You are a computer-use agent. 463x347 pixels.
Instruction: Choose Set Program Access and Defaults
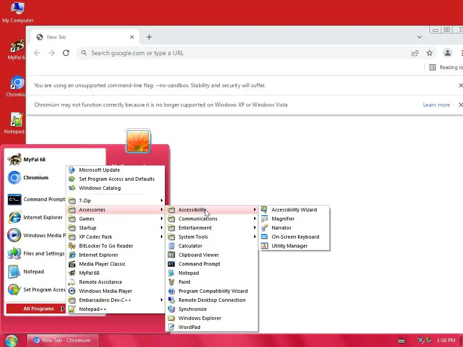[115, 179]
